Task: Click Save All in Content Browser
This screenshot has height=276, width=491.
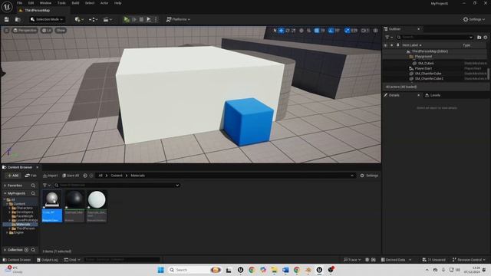Action: click(x=71, y=176)
